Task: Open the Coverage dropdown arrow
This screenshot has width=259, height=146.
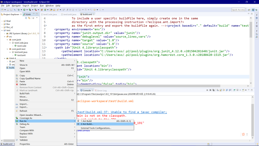Action: coord(32,10)
